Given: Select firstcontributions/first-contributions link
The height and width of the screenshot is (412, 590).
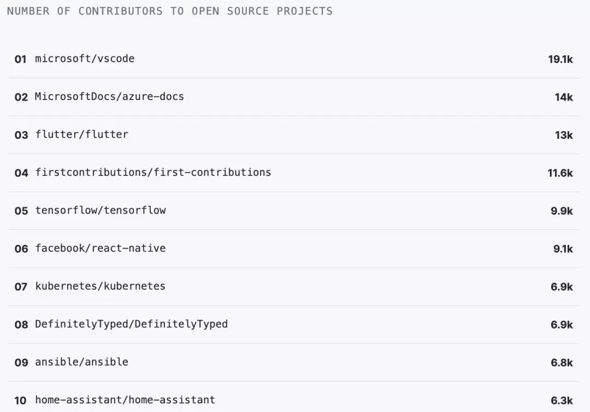Looking at the screenshot, I should [x=153, y=173].
